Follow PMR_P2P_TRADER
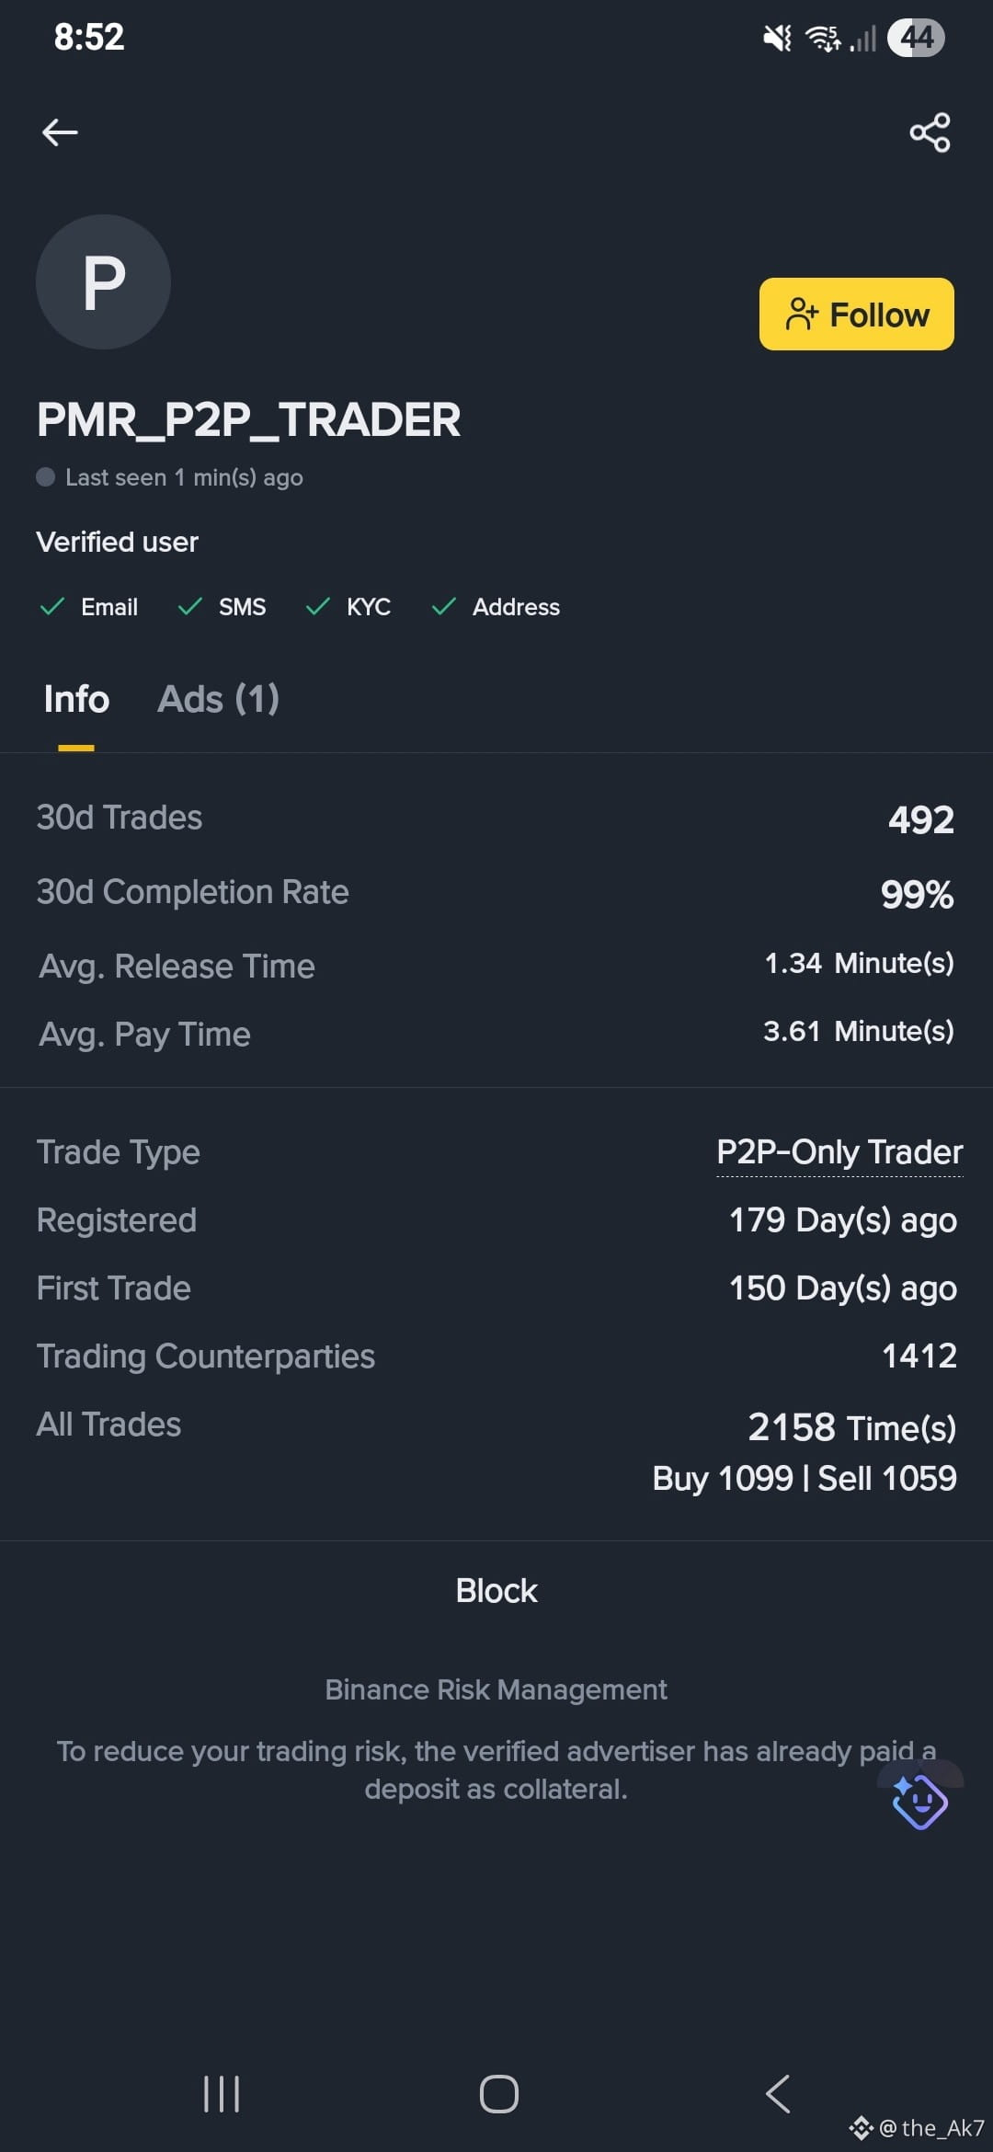 (856, 314)
